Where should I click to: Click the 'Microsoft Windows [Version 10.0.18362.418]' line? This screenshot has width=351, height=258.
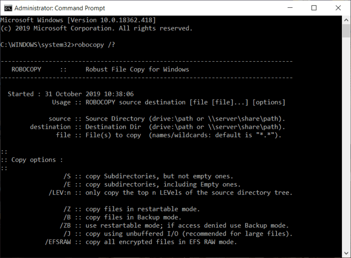78,20
